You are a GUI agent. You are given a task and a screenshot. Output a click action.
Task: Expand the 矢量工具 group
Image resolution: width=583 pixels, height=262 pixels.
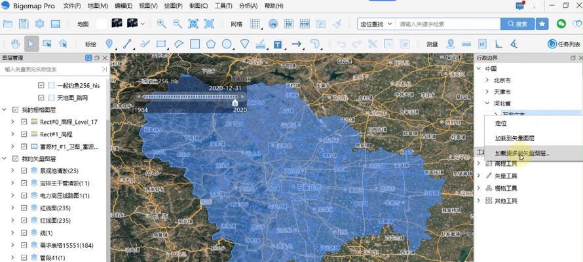pos(479,176)
